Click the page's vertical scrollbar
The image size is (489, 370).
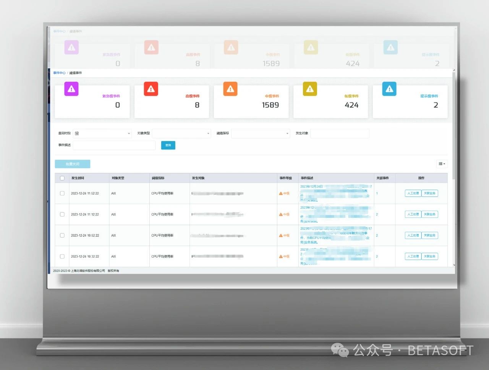tap(454, 126)
